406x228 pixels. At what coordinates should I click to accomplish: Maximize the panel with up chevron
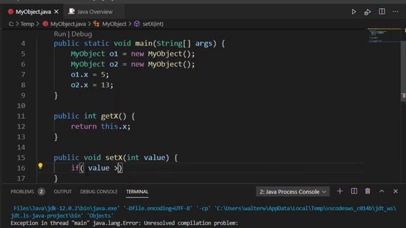(382, 191)
